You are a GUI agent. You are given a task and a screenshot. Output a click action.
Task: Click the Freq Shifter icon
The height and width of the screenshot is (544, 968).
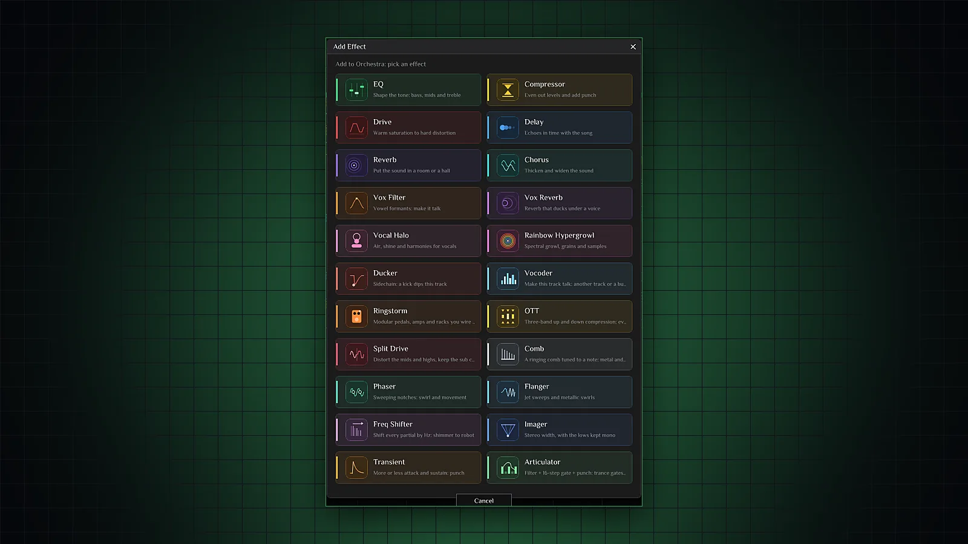tap(356, 430)
